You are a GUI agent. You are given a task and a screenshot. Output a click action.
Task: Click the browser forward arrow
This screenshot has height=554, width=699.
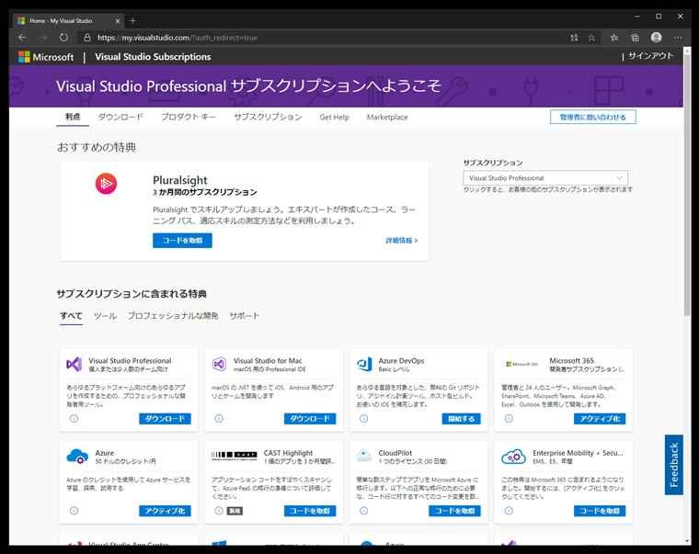click(x=43, y=38)
